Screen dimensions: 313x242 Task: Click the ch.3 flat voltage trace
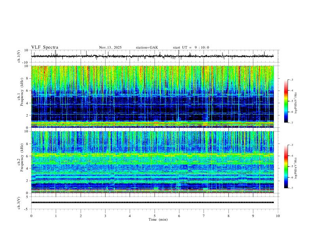152,202
